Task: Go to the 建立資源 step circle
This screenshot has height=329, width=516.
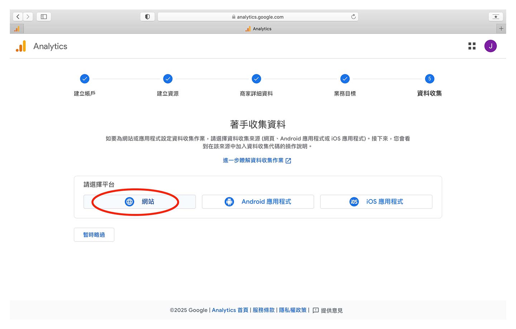Action: (168, 79)
